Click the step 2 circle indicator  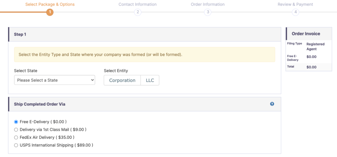coord(138,12)
